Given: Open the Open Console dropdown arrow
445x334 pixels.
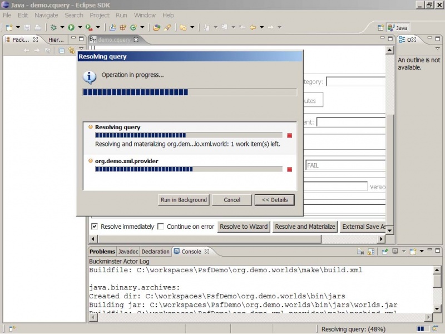Looking at the screenshot, I should (422, 251).
